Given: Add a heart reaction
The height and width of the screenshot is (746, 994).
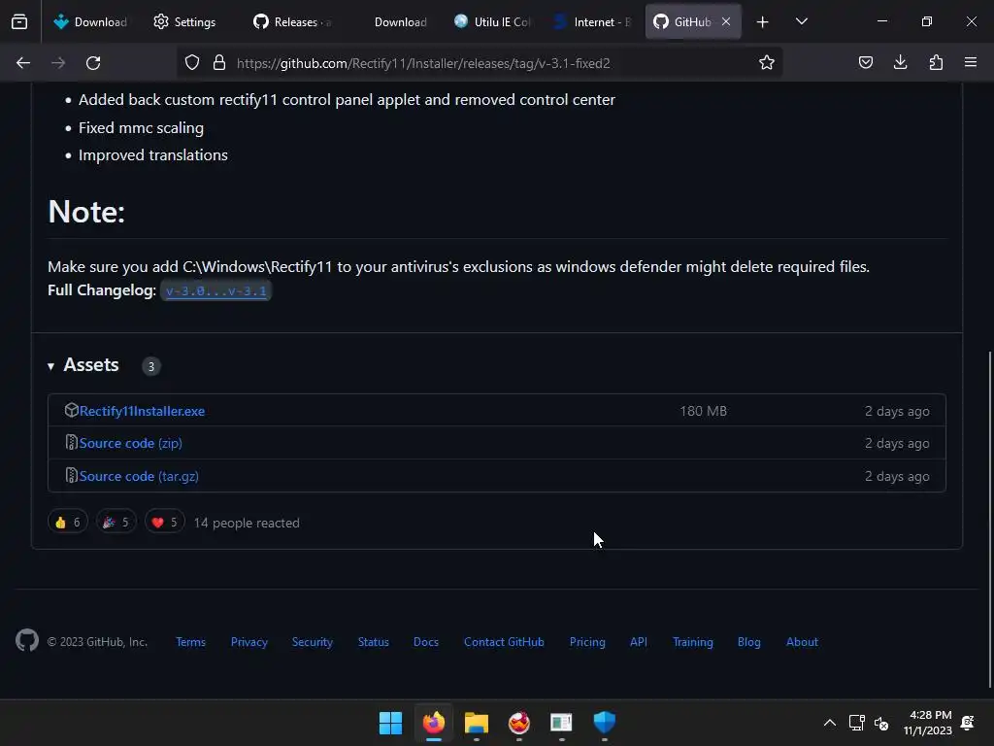Looking at the screenshot, I should pyautogui.click(x=164, y=523).
